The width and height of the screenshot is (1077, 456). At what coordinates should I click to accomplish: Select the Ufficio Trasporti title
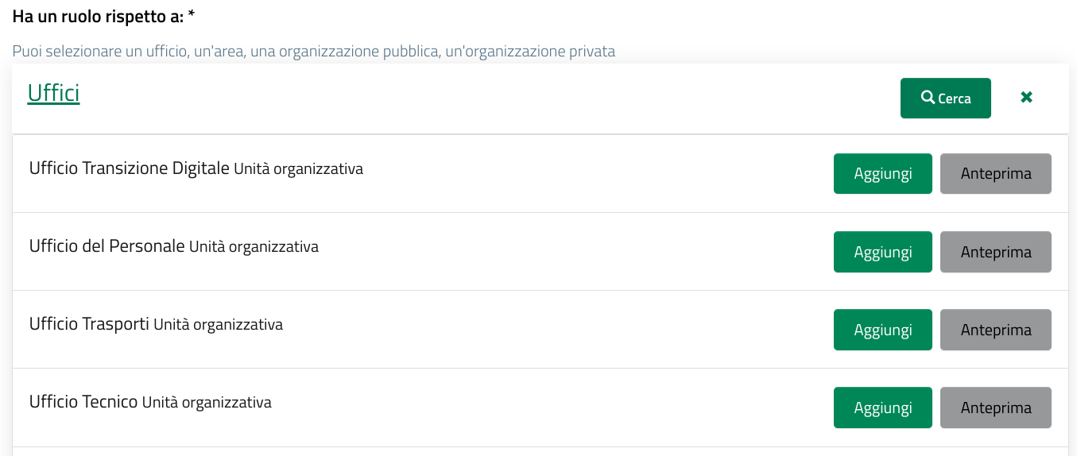tap(89, 324)
